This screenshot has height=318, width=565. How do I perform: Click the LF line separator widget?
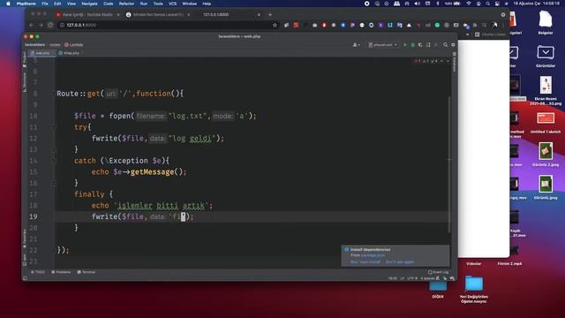click(403, 278)
